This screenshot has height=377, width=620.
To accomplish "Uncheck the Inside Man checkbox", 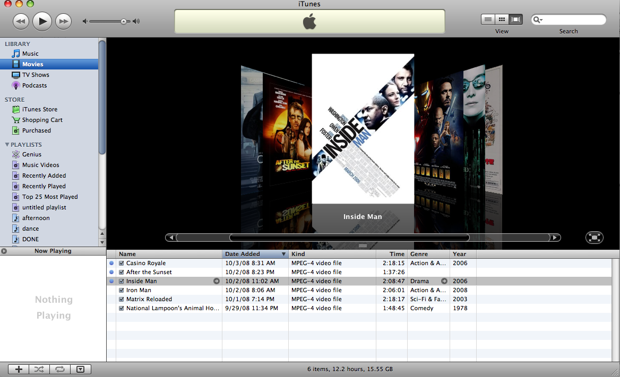I will point(122,282).
